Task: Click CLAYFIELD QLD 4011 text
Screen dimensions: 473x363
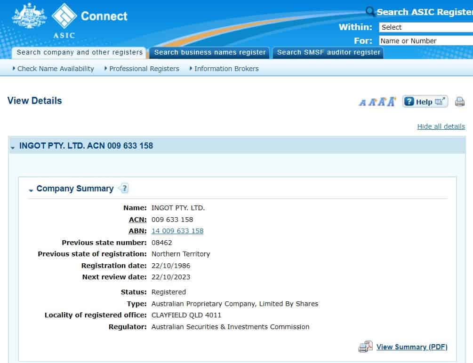Action: 186,315
